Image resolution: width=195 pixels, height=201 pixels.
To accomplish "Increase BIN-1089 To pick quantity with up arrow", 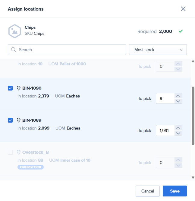I will [x=178, y=128].
